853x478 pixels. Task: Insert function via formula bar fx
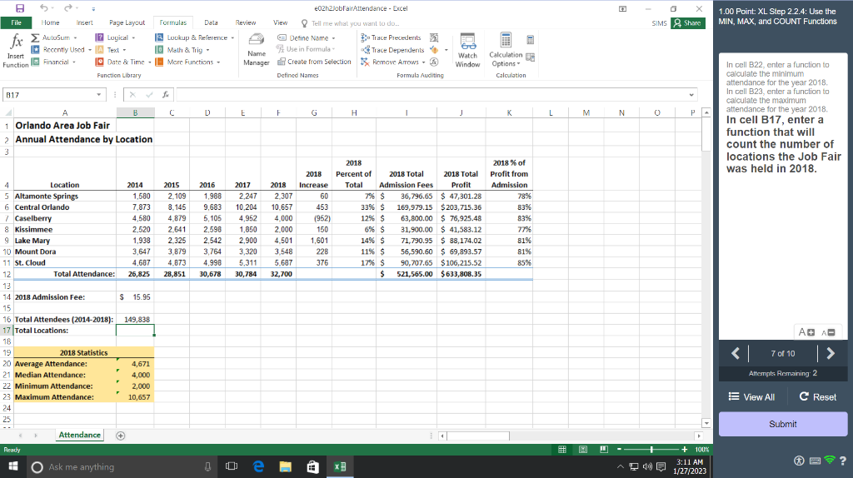pyautogui.click(x=166, y=95)
